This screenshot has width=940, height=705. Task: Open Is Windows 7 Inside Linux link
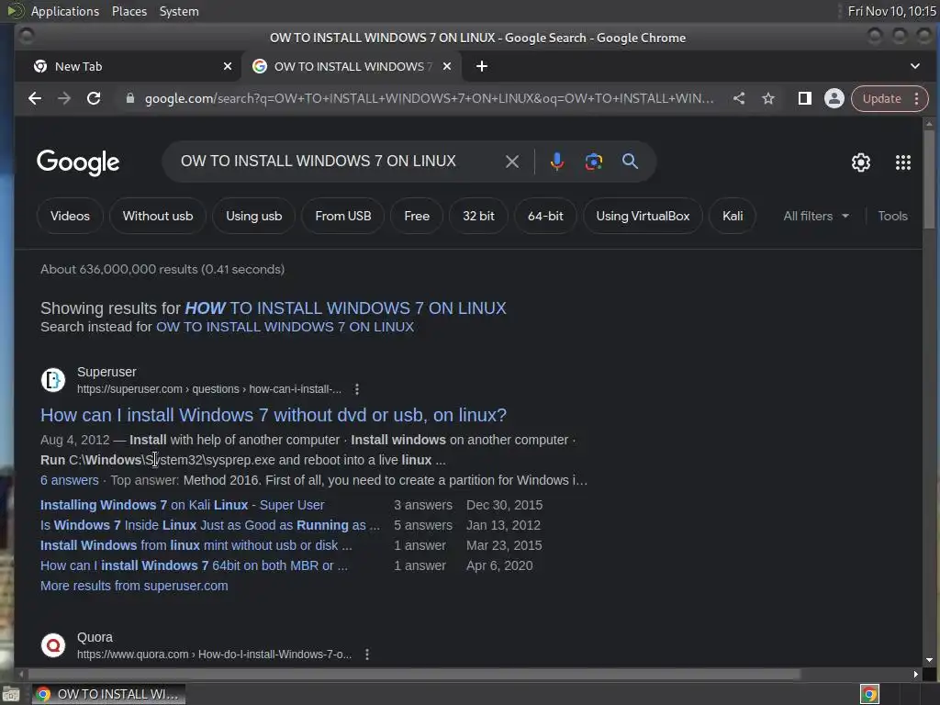210,525
